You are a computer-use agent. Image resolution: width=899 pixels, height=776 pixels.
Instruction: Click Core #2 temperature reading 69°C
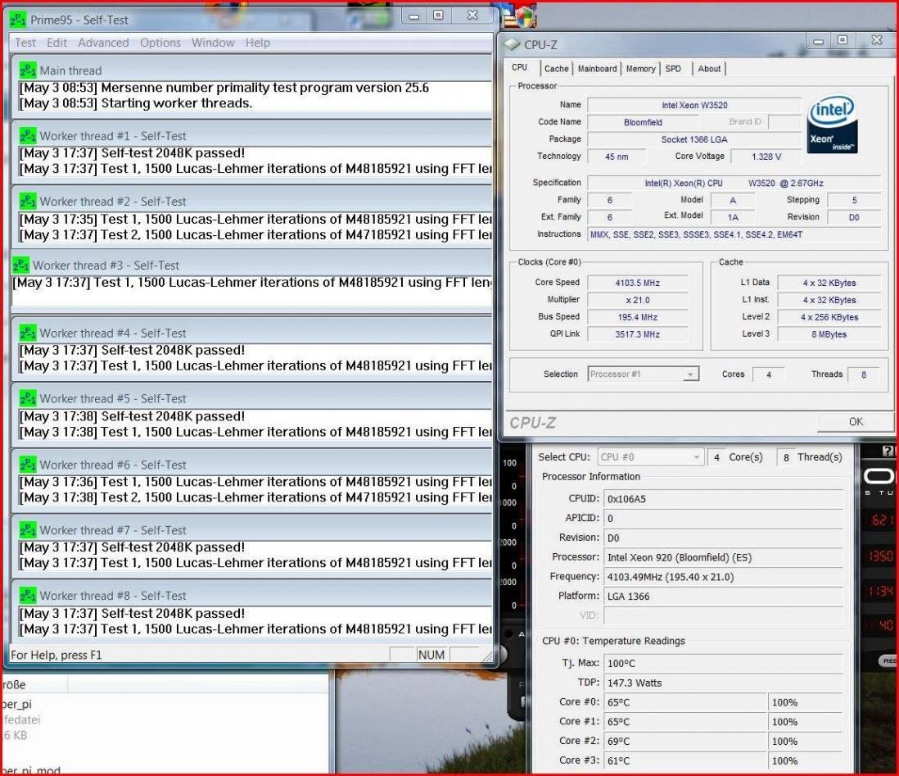tap(685, 741)
